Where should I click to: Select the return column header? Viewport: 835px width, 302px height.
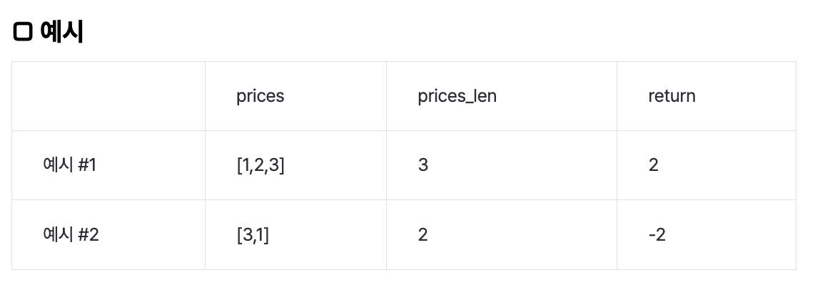tap(672, 96)
